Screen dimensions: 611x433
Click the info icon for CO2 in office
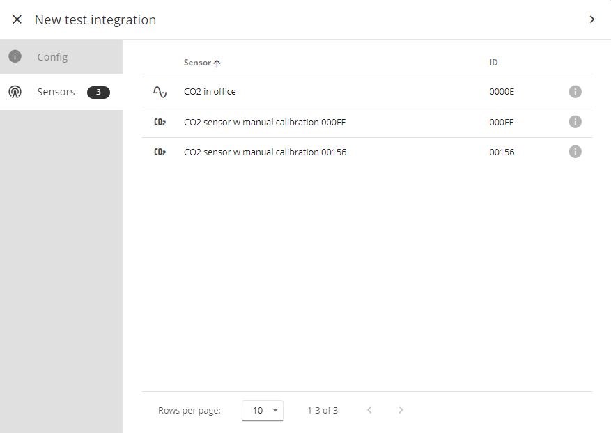(x=575, y=92)
